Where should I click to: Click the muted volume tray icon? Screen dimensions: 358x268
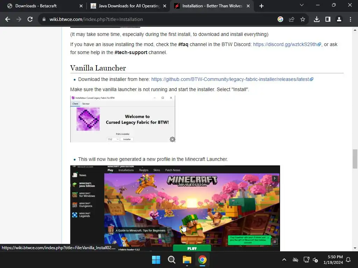pyautogui.click(x=315, y=260)
